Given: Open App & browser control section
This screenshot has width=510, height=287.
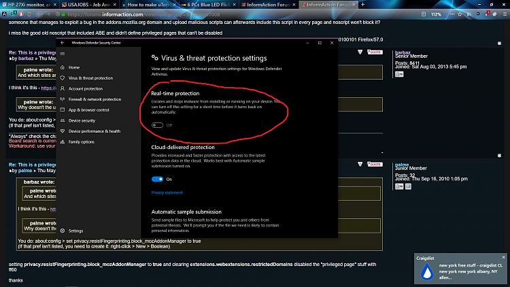Looking at the screenshot, I should point(89,110).
